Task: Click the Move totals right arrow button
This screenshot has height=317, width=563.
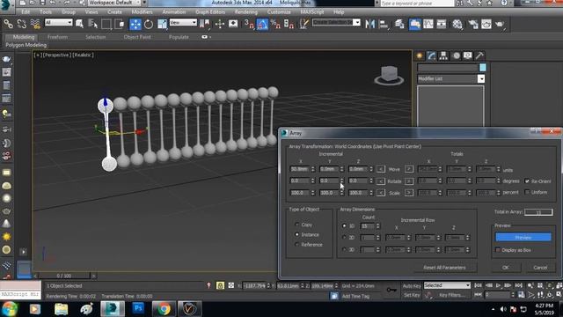Action: 408,169
